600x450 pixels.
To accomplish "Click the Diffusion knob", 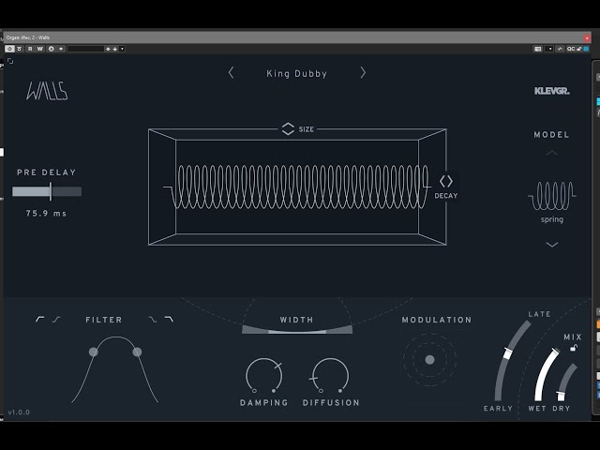I will (330, 377).
